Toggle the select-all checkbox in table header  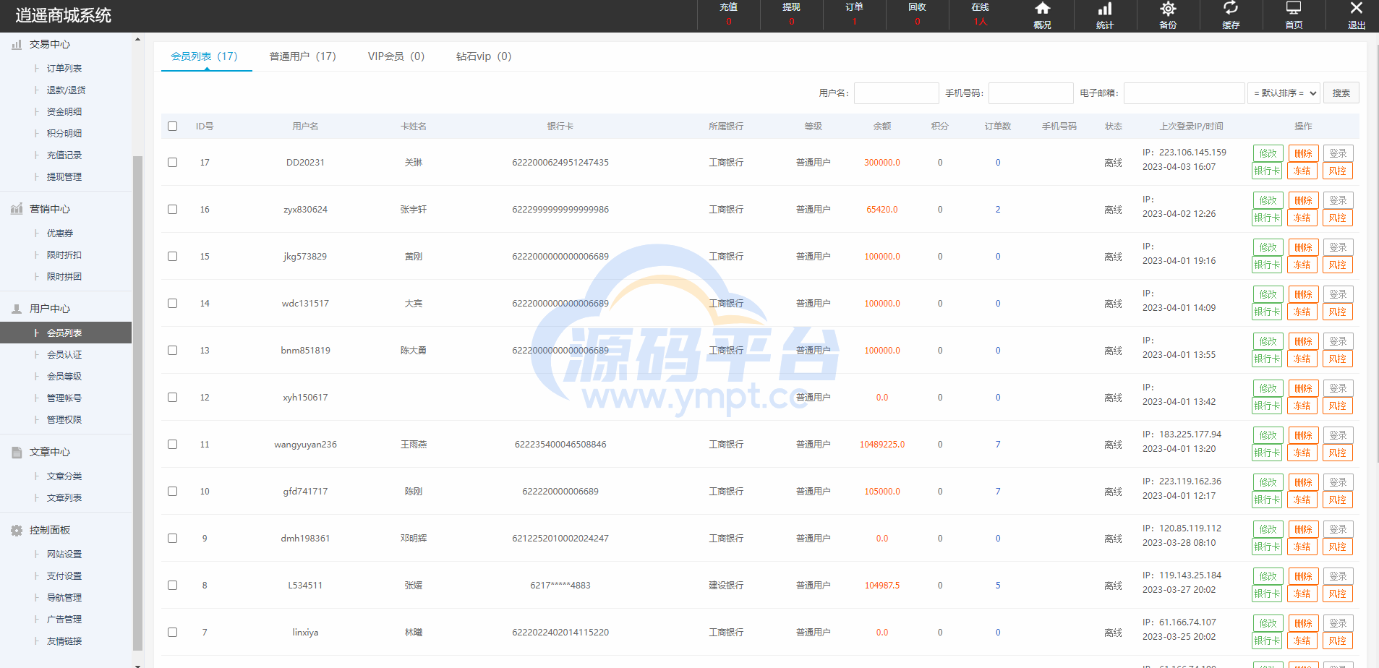click(x=172, y=126)
